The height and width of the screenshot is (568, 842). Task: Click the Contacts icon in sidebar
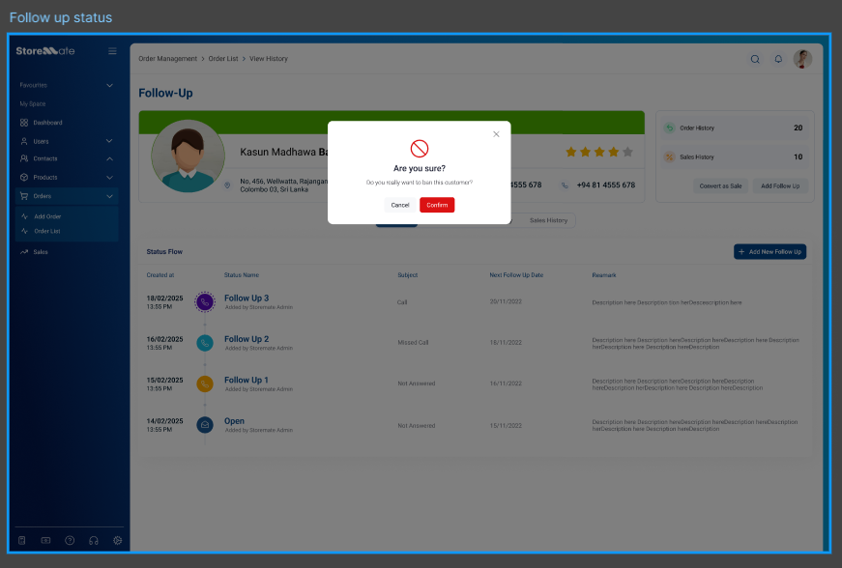[24, 158]
